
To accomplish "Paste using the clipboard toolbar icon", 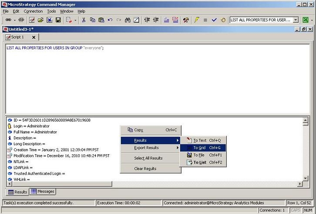I will click(101, 20).
